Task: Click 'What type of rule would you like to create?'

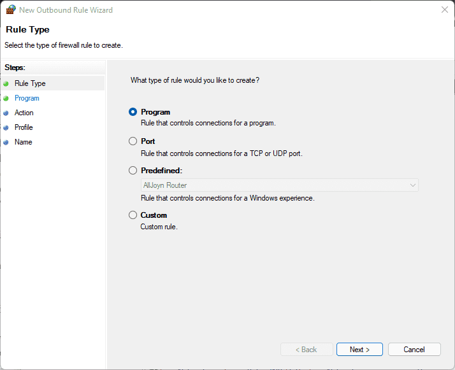Action: pos(195,80)
